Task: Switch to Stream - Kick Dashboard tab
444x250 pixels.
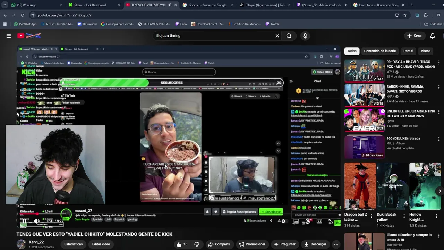Action: [94, 5]
